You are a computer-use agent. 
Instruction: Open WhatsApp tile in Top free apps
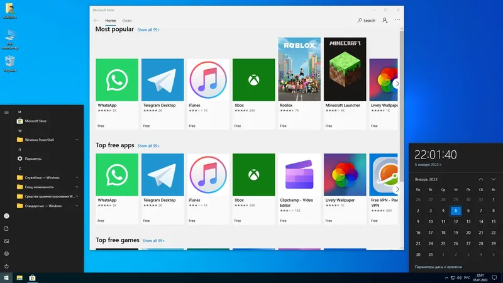(117, 189)
